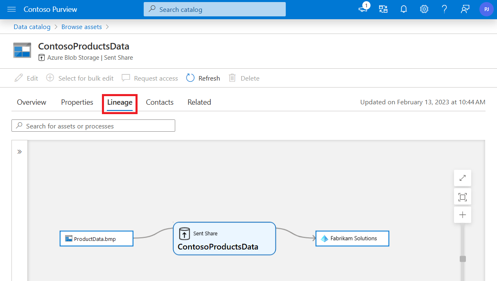Send feedback via the person-chat icon
497x281 pixels.
[465, 9]
